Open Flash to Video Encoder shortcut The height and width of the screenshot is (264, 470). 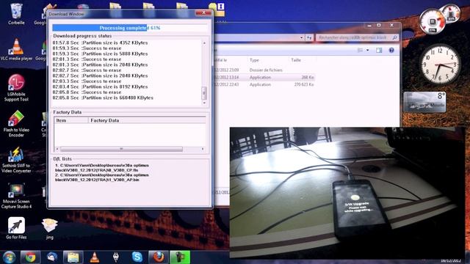click(x=16, y=123)
